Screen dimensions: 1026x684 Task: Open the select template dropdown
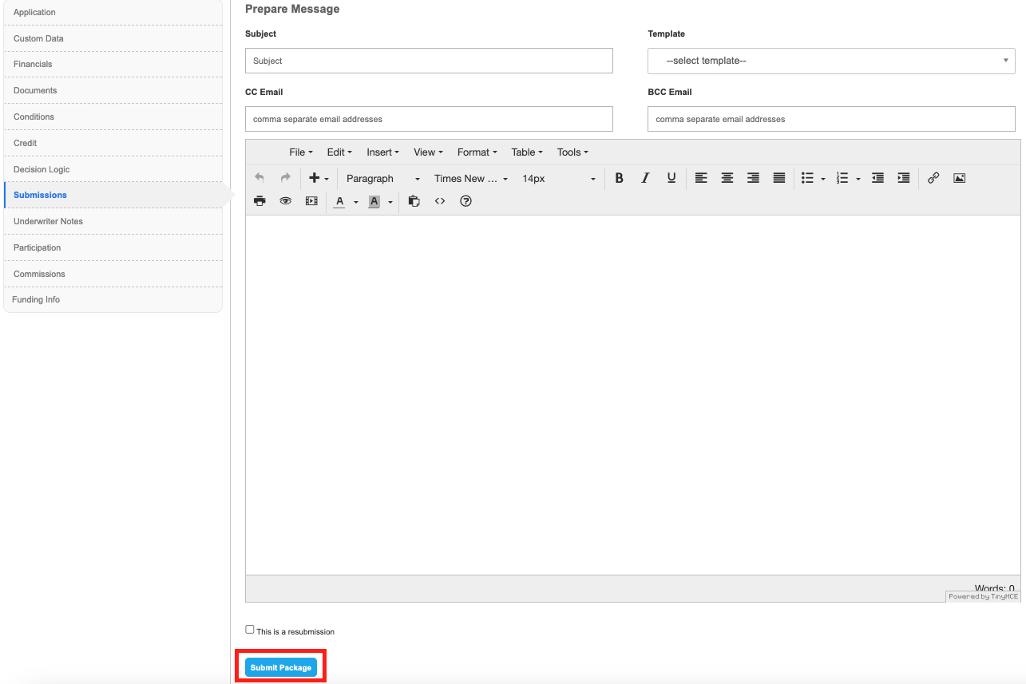(831, 61)
